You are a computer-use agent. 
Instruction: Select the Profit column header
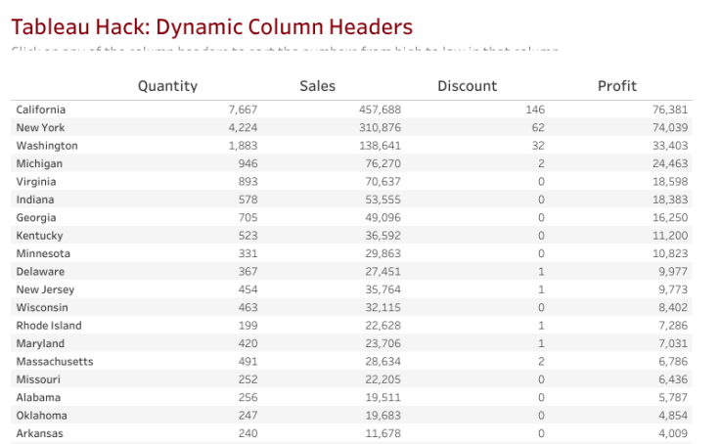point(616,86)
